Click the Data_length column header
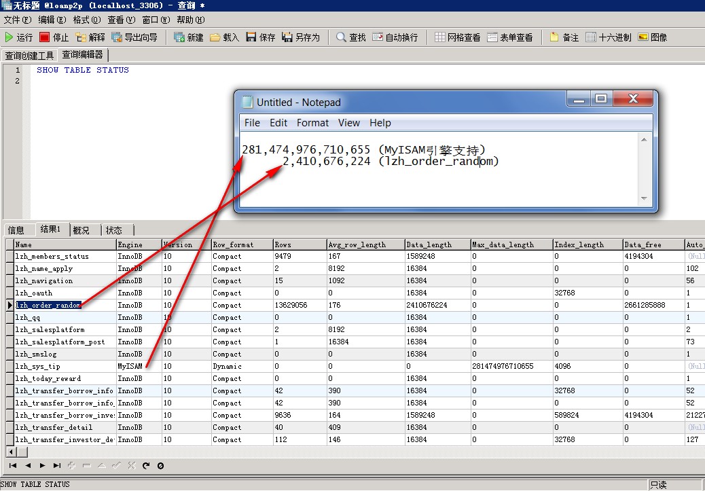 (x=437, y=244)
